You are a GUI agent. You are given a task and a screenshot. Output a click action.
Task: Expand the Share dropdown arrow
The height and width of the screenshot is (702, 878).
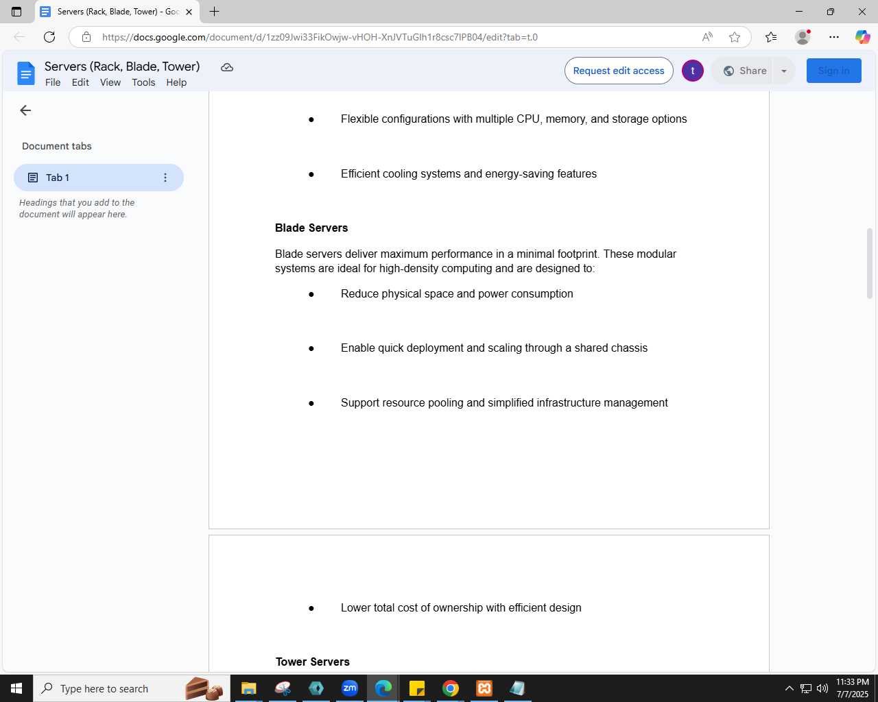(784, 71)
